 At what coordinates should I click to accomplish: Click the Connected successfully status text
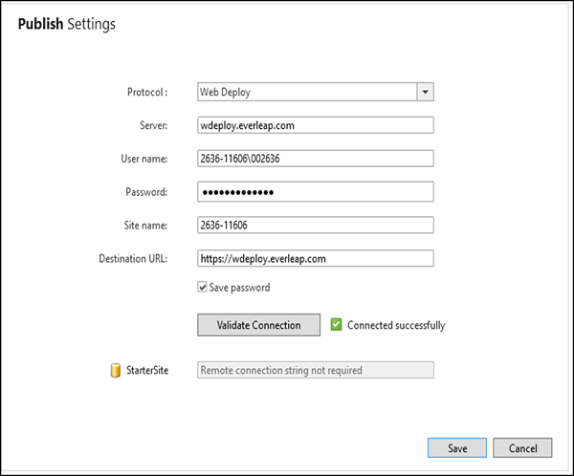pos(395,325)
